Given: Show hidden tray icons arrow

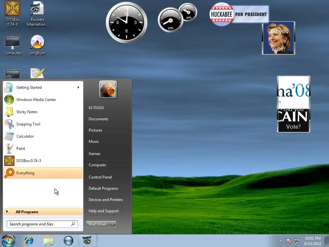Looking at the screenshot, I should pos(281,241).
